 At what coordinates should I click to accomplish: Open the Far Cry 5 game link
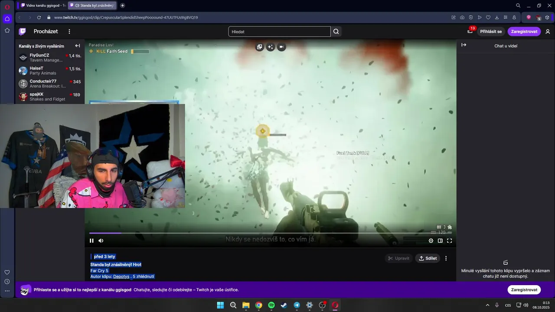pyautogui.click(x=99, y=271)
